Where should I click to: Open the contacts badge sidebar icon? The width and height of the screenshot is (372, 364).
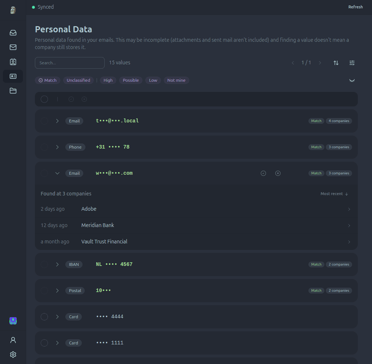(x=13, y=62)
